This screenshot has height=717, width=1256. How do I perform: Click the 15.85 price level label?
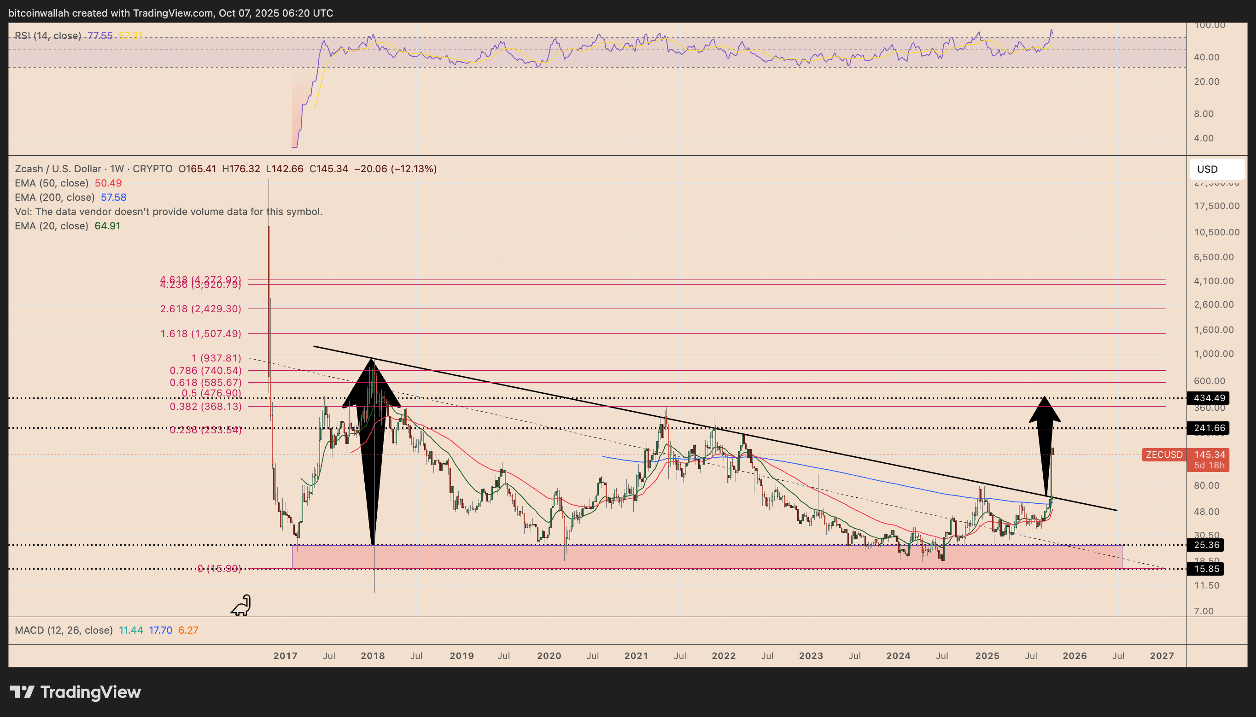coord(1206,569)
